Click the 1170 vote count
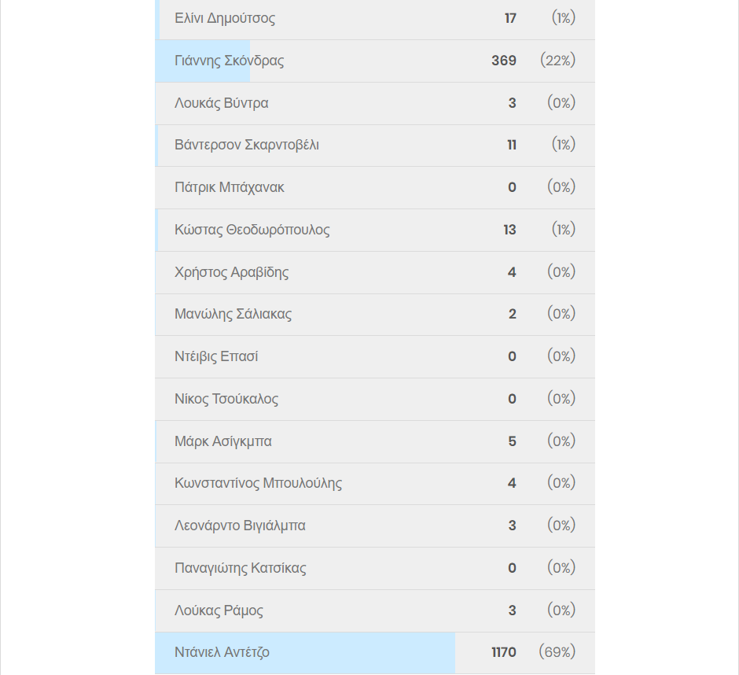This screenshot has height=675, width=739. click(x=504, y=652)
